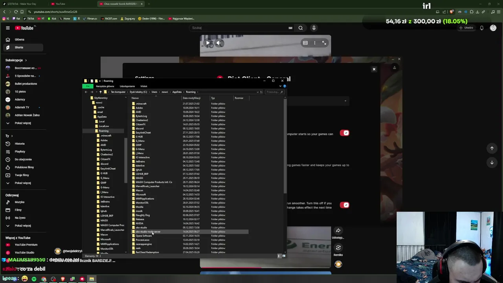This screenshot has width=503, height=283.
Task: Open Polubione filmy list
Action: (x=24, y=167)
